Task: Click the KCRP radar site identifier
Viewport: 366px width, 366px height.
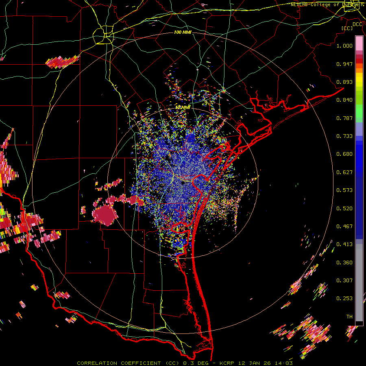Action: (x=227, y=363)
